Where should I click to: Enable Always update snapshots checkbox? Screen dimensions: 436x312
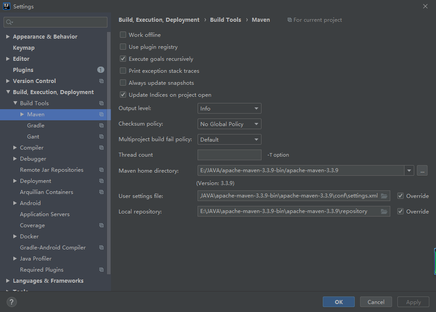123,83
